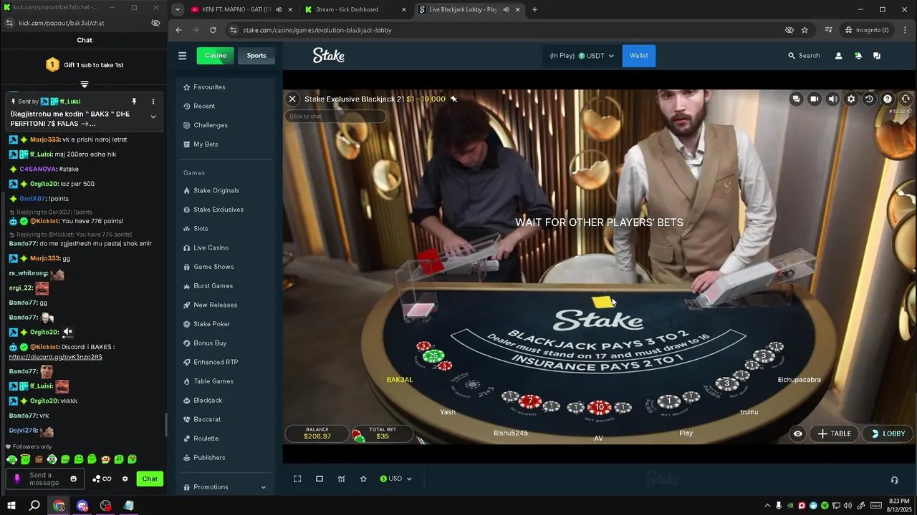Click the Wallet button
The image size is (917, 515).
coord(639,56)
